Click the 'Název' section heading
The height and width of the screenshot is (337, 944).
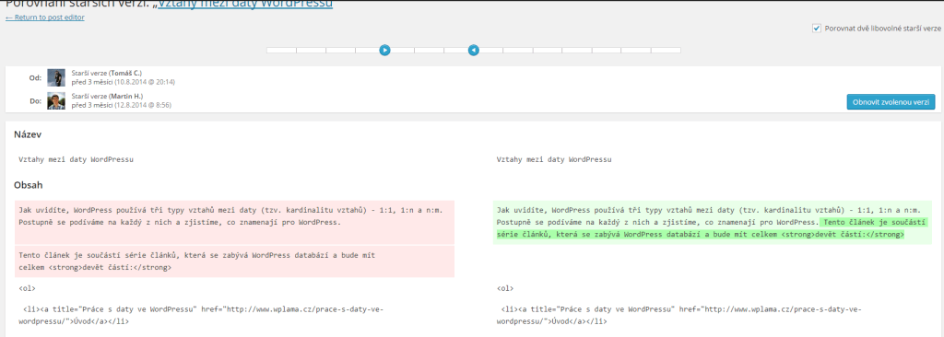27,134
